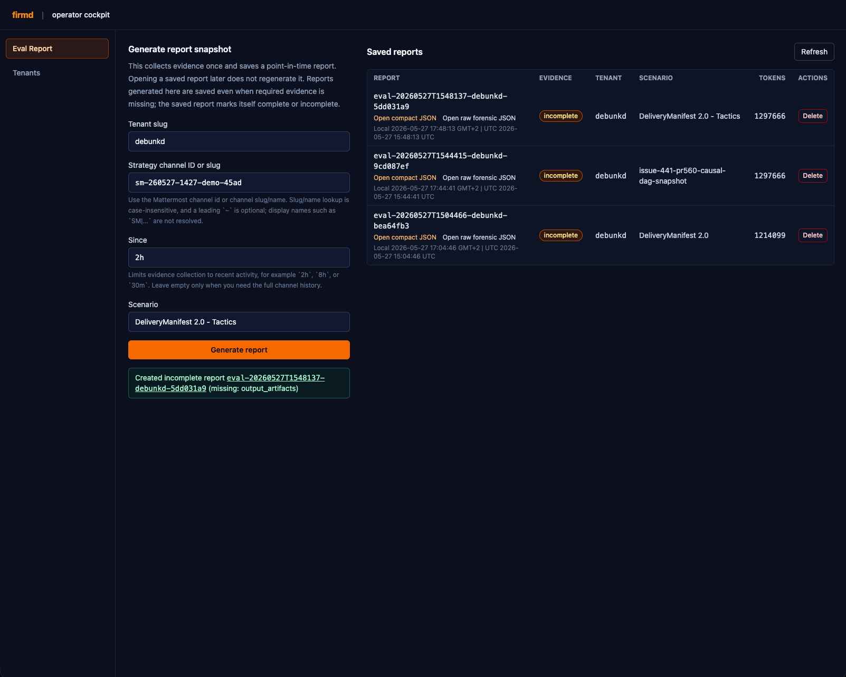Open compact JSON for report 9cd087ef
846x677 pixels.
click(405, 178)
